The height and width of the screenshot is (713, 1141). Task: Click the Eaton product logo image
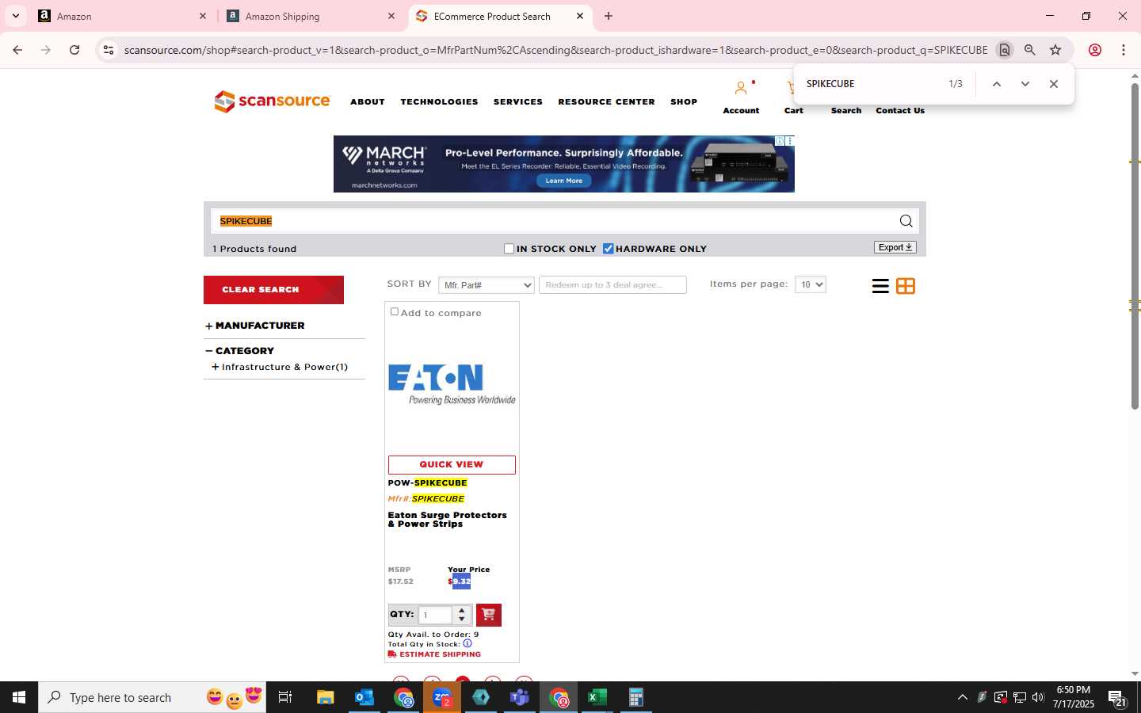(452, 384)
